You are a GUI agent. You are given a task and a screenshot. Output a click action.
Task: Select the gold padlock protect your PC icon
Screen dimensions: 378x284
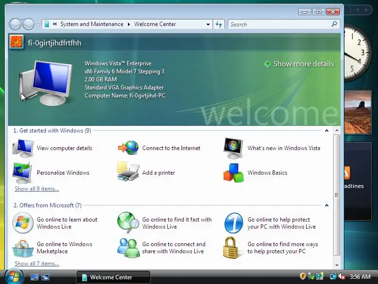tap(232, 248)
